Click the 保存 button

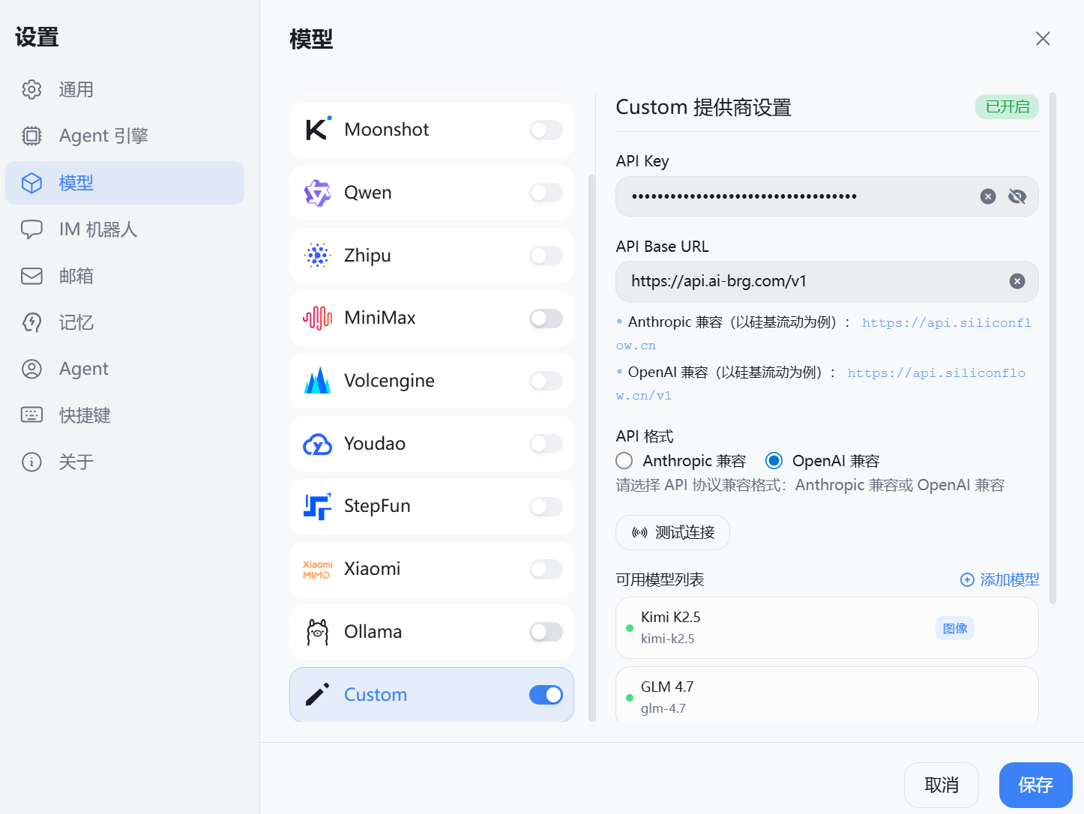[1036, 785]
